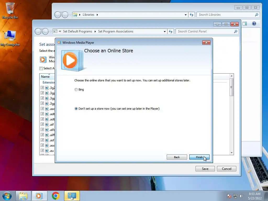The image size is (268, 201).
Task: Open Windows Explorer from the taskbar
Action: pyautogui.click(x=23, y=196)
